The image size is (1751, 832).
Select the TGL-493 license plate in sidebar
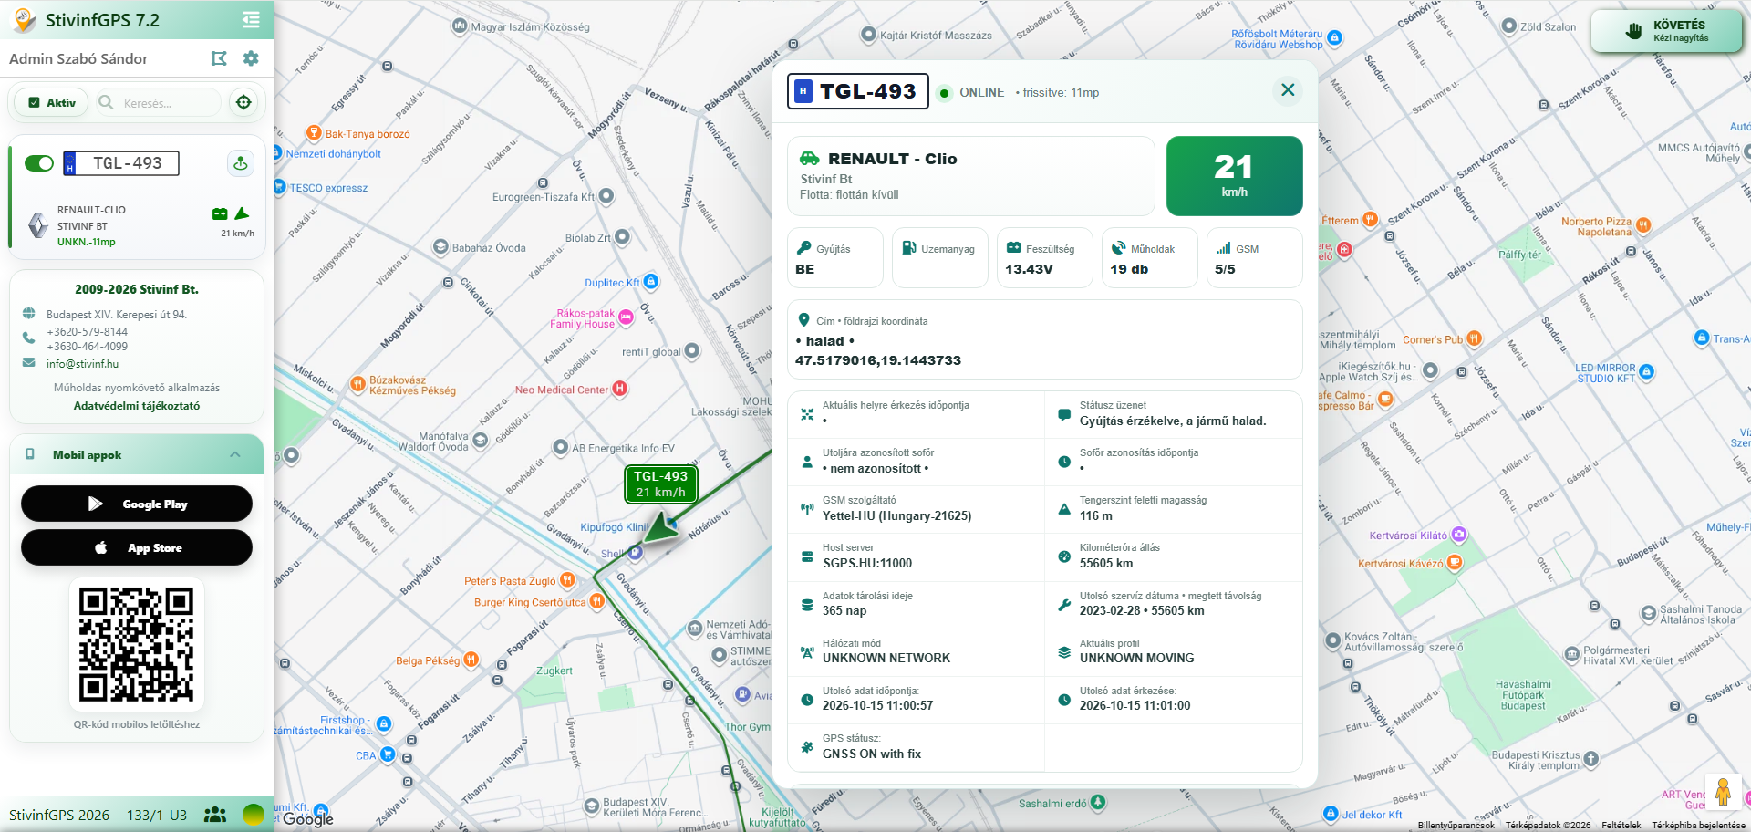[x=121, y=163]
